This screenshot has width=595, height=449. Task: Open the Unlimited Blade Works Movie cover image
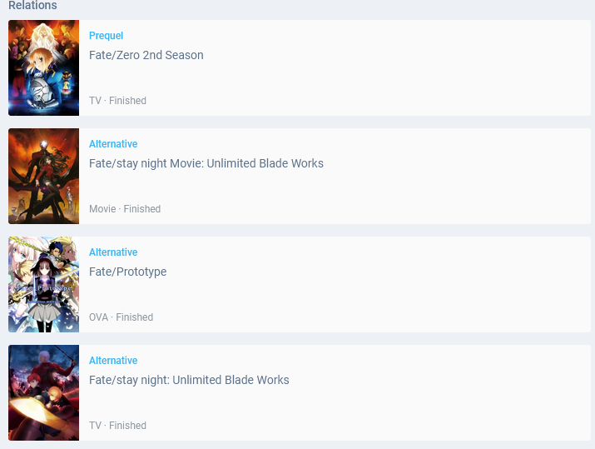(43, 176)
